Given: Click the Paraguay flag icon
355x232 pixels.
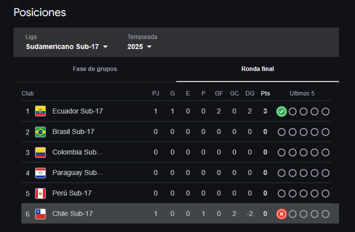Looking at the screenshot, I should coord(40,173).
